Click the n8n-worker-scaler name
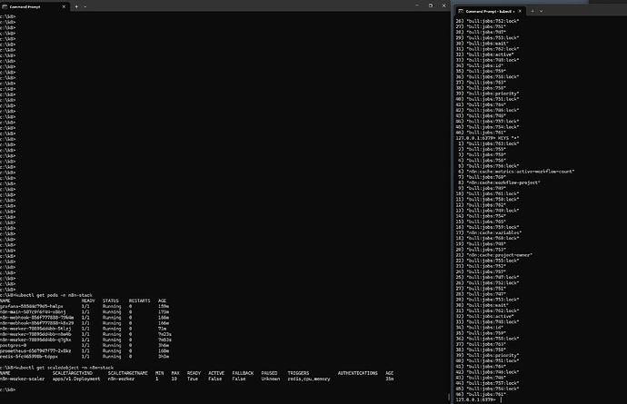 (23, 379)
